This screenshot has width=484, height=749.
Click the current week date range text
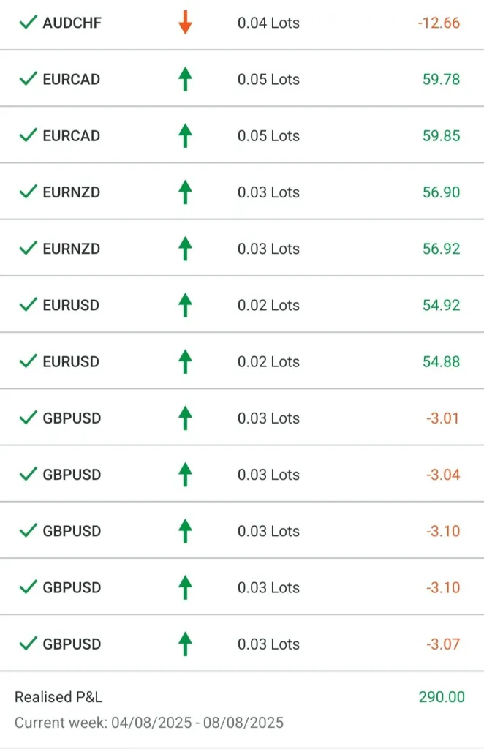pyautogui.click(x=149, y=723)
